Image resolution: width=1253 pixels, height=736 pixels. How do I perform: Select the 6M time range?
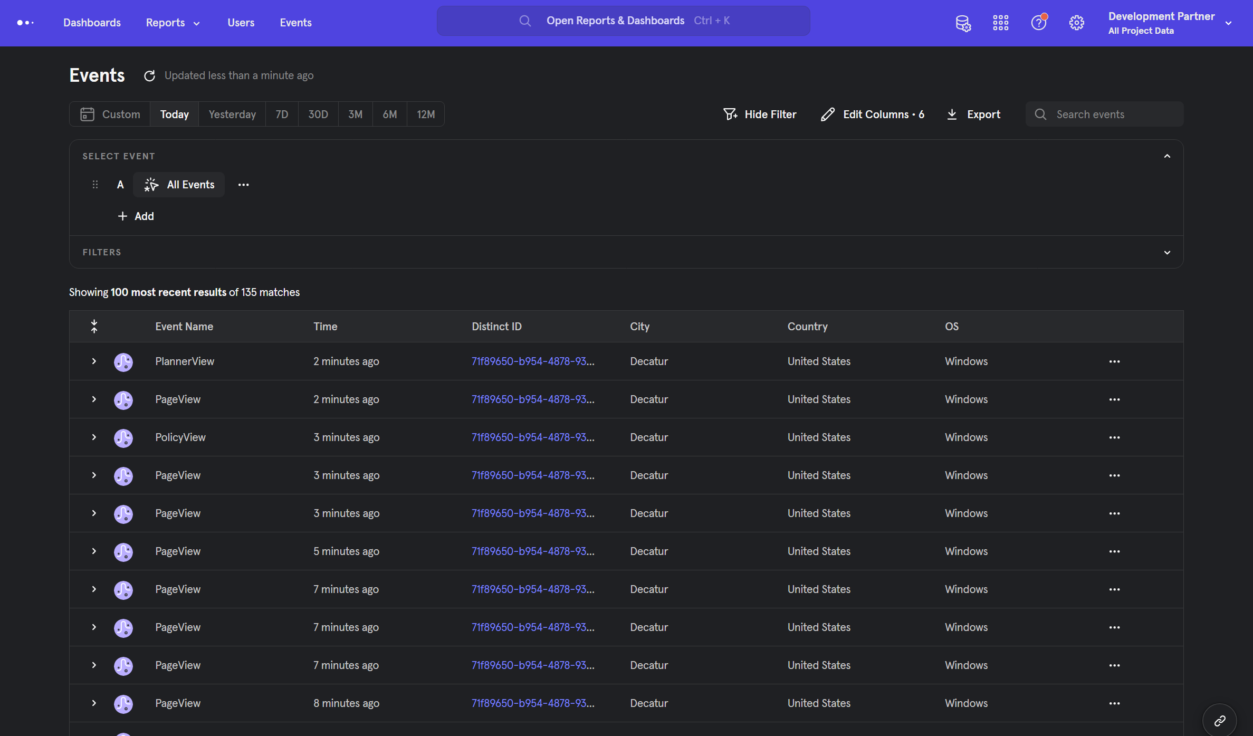tap(390, 114)
